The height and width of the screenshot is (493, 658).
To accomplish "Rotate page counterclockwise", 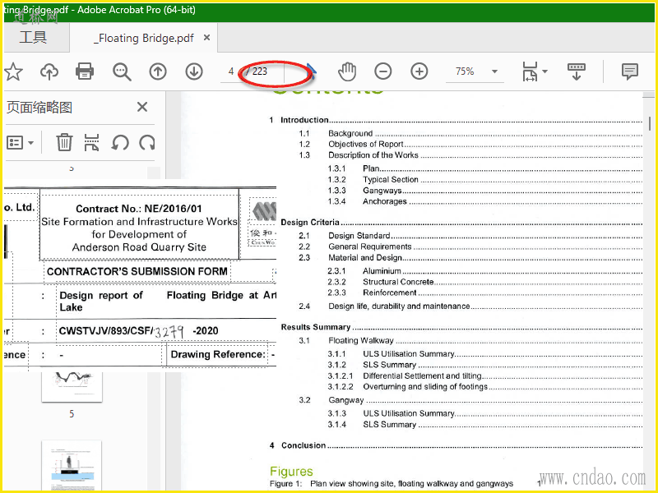I will click(x=120, y=143).
